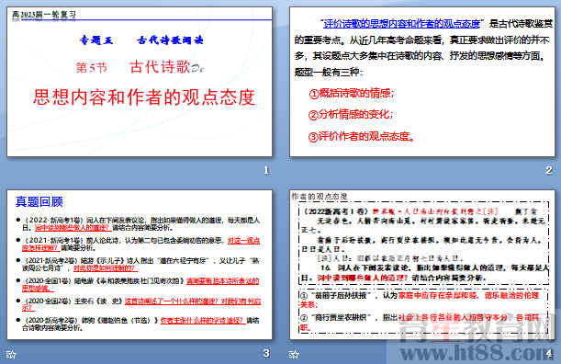Image resolution: width=561 pixels, height=364 pixels.
Task: Click the 2022·新高考1卷 bullet on slide 3
Action: coord(140,223)
